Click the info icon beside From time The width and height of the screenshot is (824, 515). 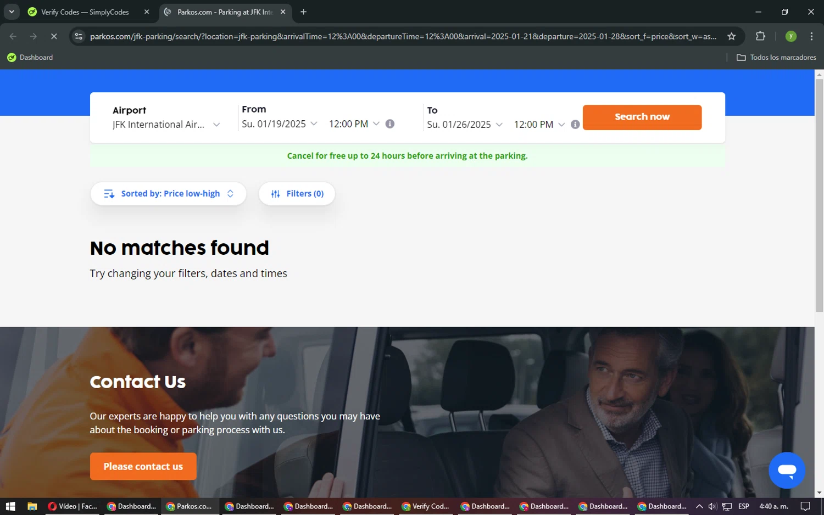click(x=390, y=124)
